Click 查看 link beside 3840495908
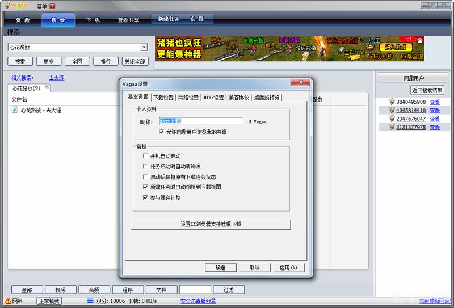The image size is (454, 308). pyautogui.click(x=435, y=102)
